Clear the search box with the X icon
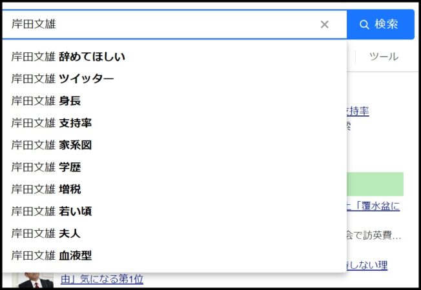The height and width of the screenshot is (290, 421). click(324, 24)
